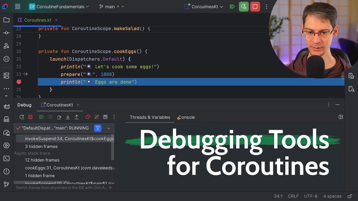Select the CoroutinesKt debug session tab
The image size is (358, 201).
[x=60, y=105]
